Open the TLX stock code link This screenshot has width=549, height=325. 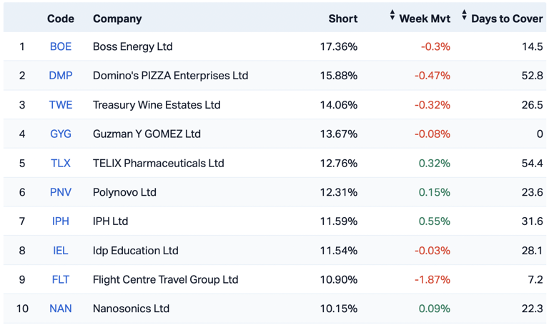coord(61,164)
